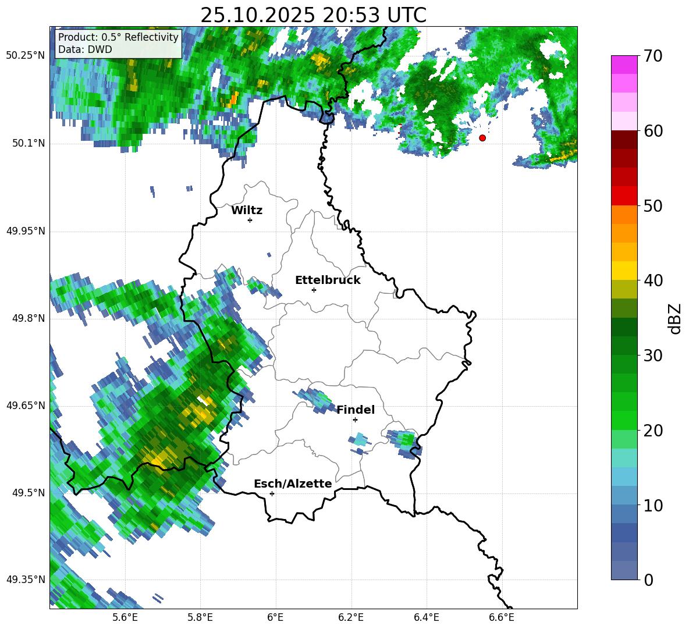Click the Esch/Alzette station cross marker
689x629 pixels.
coord(272,493)
